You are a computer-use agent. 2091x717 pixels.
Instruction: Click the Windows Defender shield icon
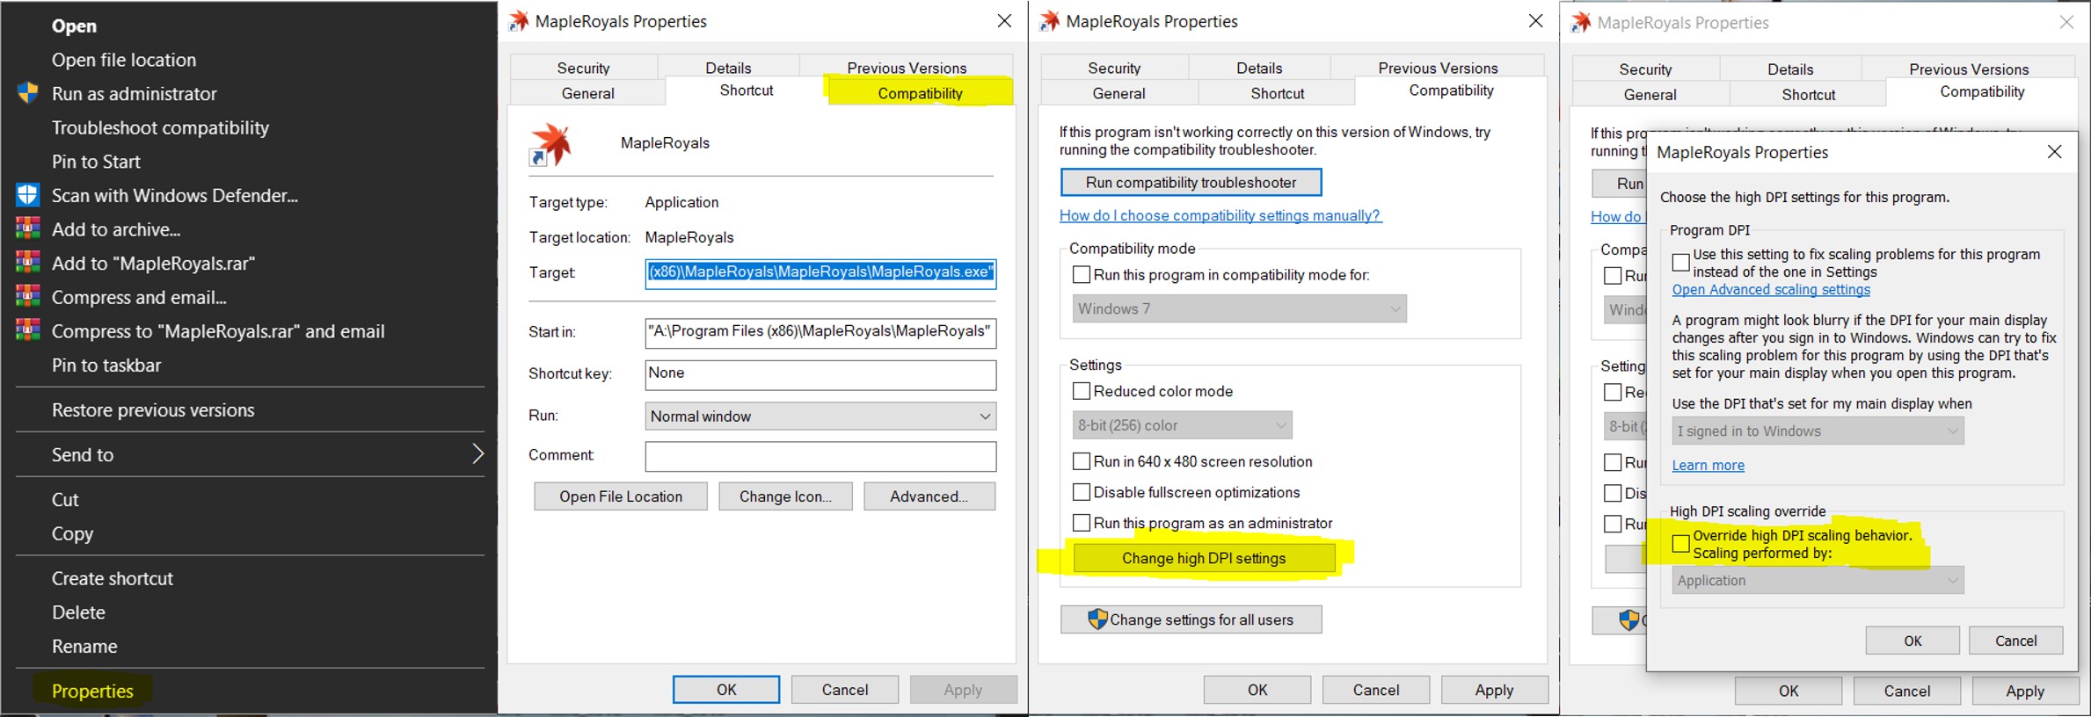click(28, 195)
